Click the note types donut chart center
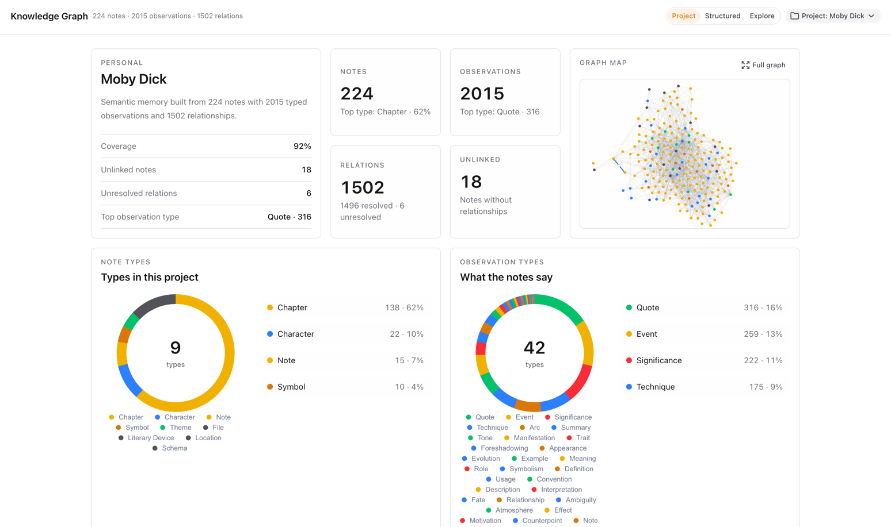This screenshot has height=527, width=891. (176, 353)
